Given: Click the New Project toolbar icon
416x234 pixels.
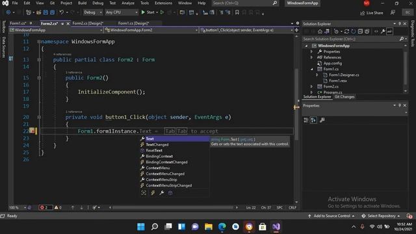Looking at the screenshot, I should pyautogui.click(x=29, y=12).
